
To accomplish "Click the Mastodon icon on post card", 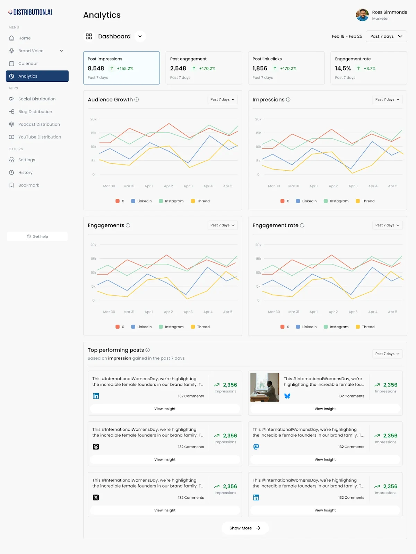I will [x=256, y=447].
